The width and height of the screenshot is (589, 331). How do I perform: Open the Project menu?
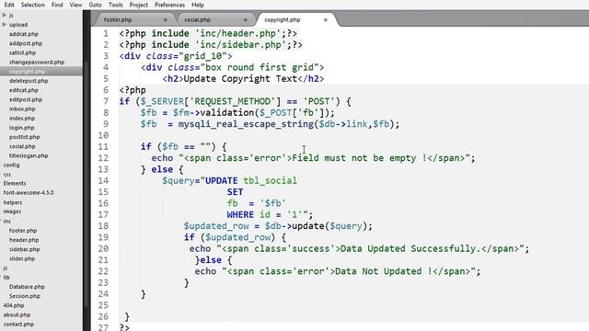pos(139,5)
